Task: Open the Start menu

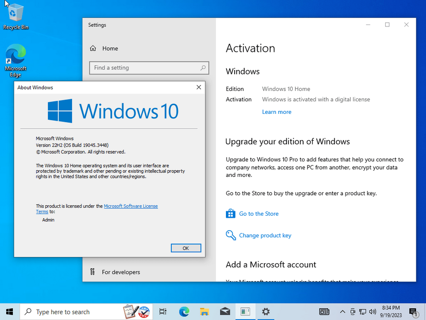Action: 10,311
